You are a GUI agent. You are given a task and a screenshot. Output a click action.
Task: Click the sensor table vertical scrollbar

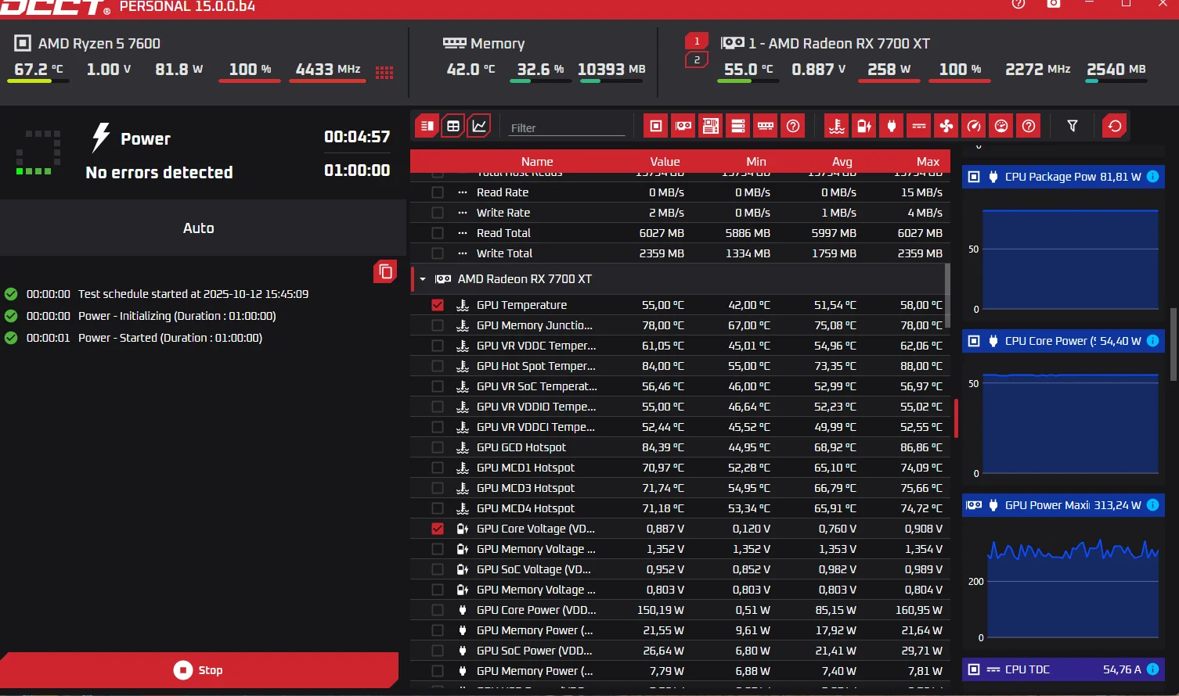pyautogui.click(x=947, y=295)
